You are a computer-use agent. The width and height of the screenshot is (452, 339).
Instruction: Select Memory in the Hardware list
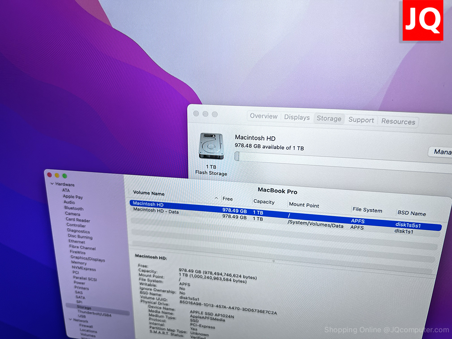tap(79, 263)
